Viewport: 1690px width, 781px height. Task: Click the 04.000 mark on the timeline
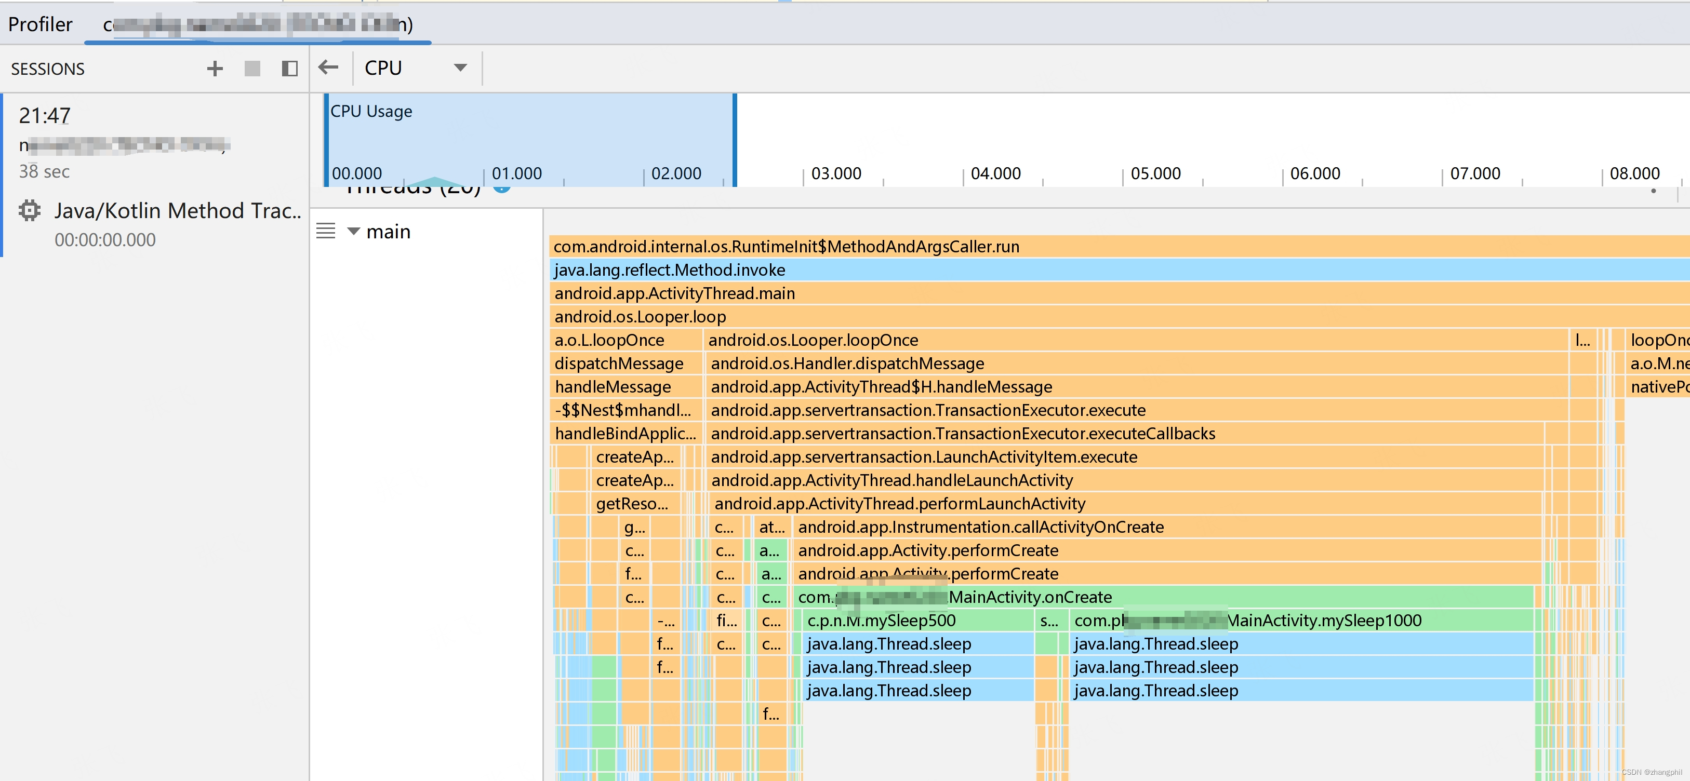pyautogui.click(x=995, y=173)
